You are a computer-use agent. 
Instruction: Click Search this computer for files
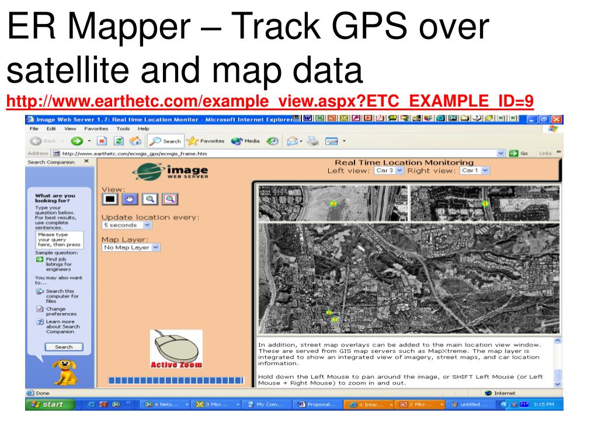[62, 296]
